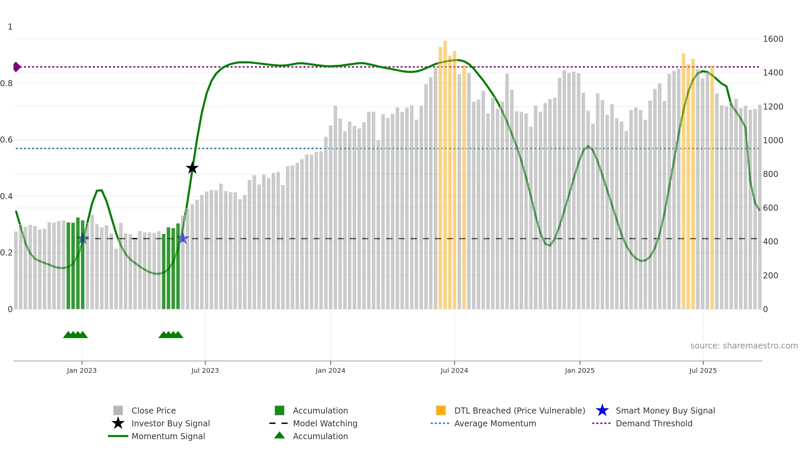
Task: Click the source: sharemaestro.com text
Action: [744, 346]
